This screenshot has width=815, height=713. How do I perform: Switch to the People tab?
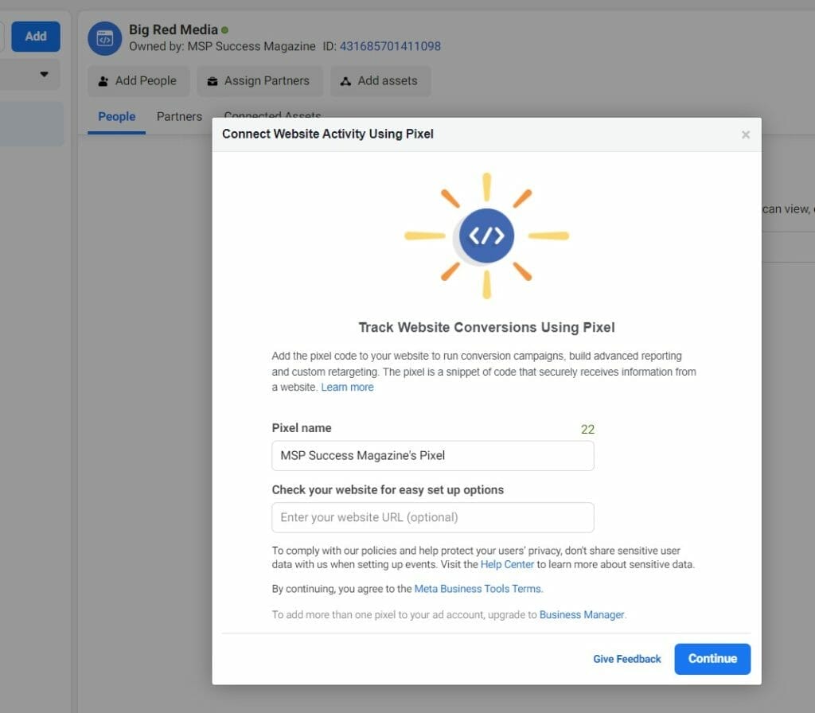tap(116, 116)
